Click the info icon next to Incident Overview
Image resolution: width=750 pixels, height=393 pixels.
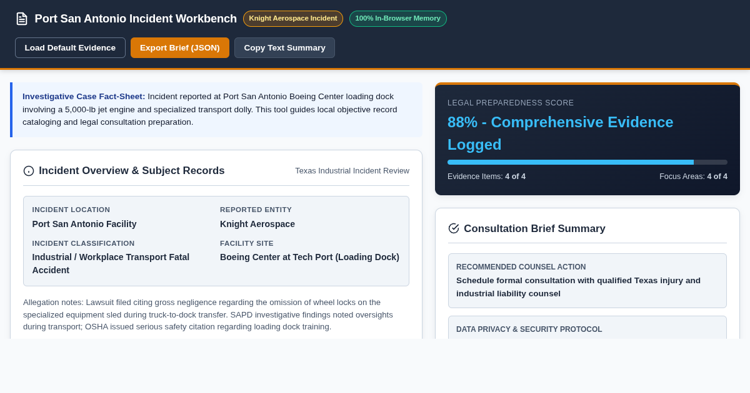(x=29, y=171)
